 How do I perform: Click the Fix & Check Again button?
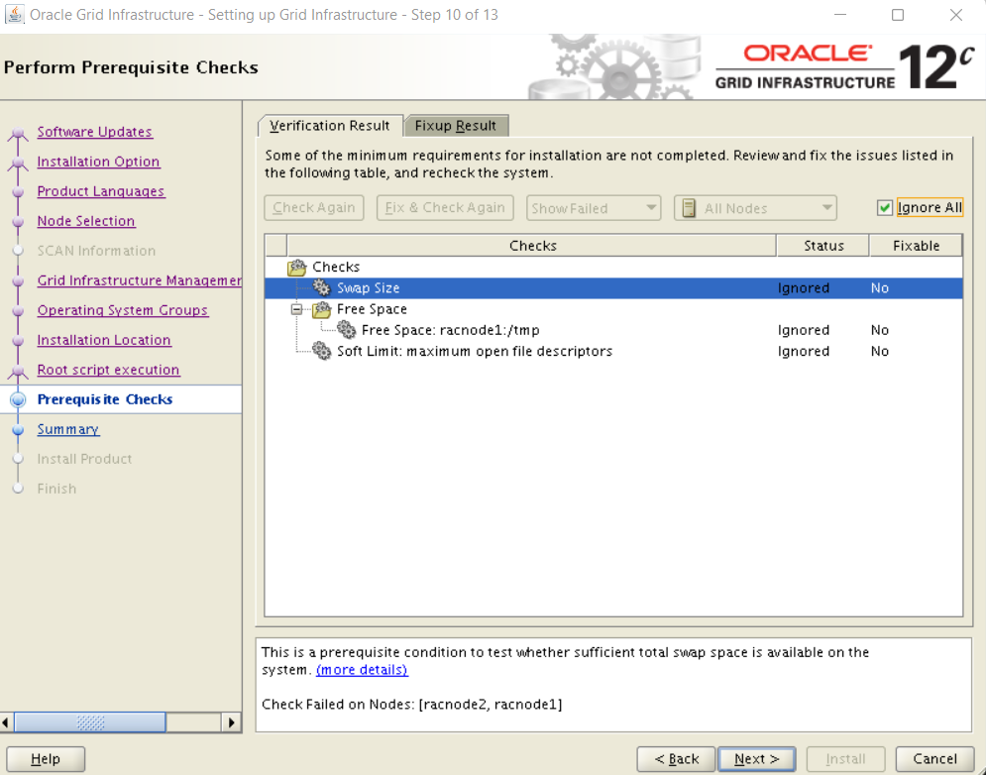click(445, 208)
